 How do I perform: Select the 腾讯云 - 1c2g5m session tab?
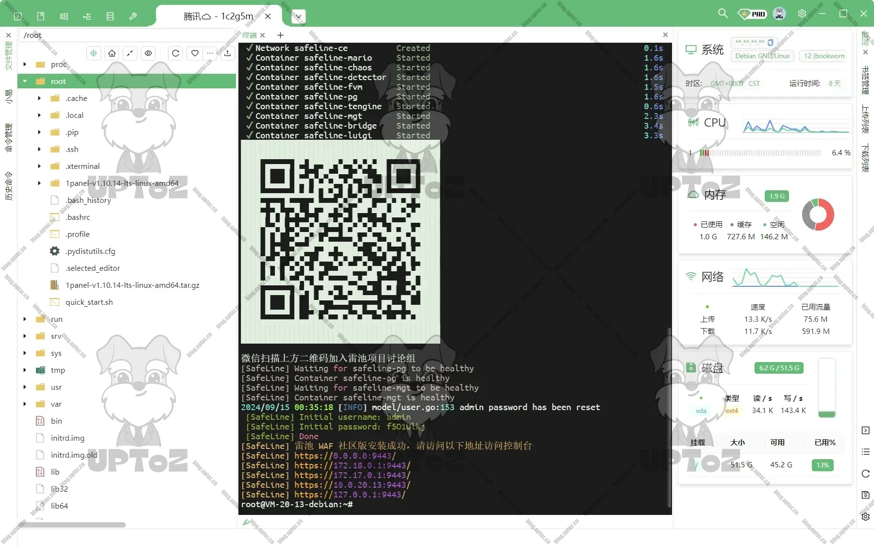(x=218, y=17)
